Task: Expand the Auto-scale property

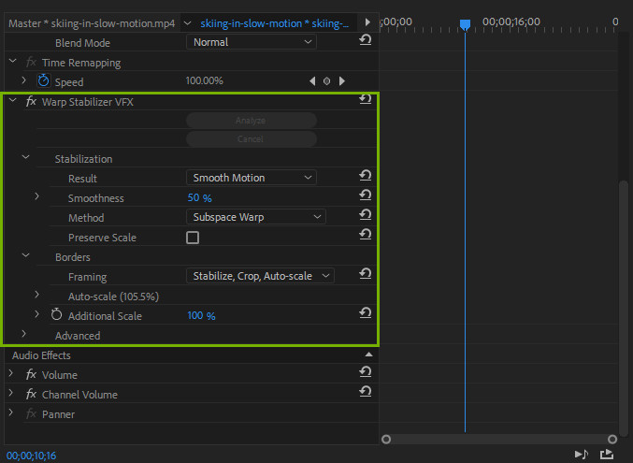Action: tap(36, 295)
